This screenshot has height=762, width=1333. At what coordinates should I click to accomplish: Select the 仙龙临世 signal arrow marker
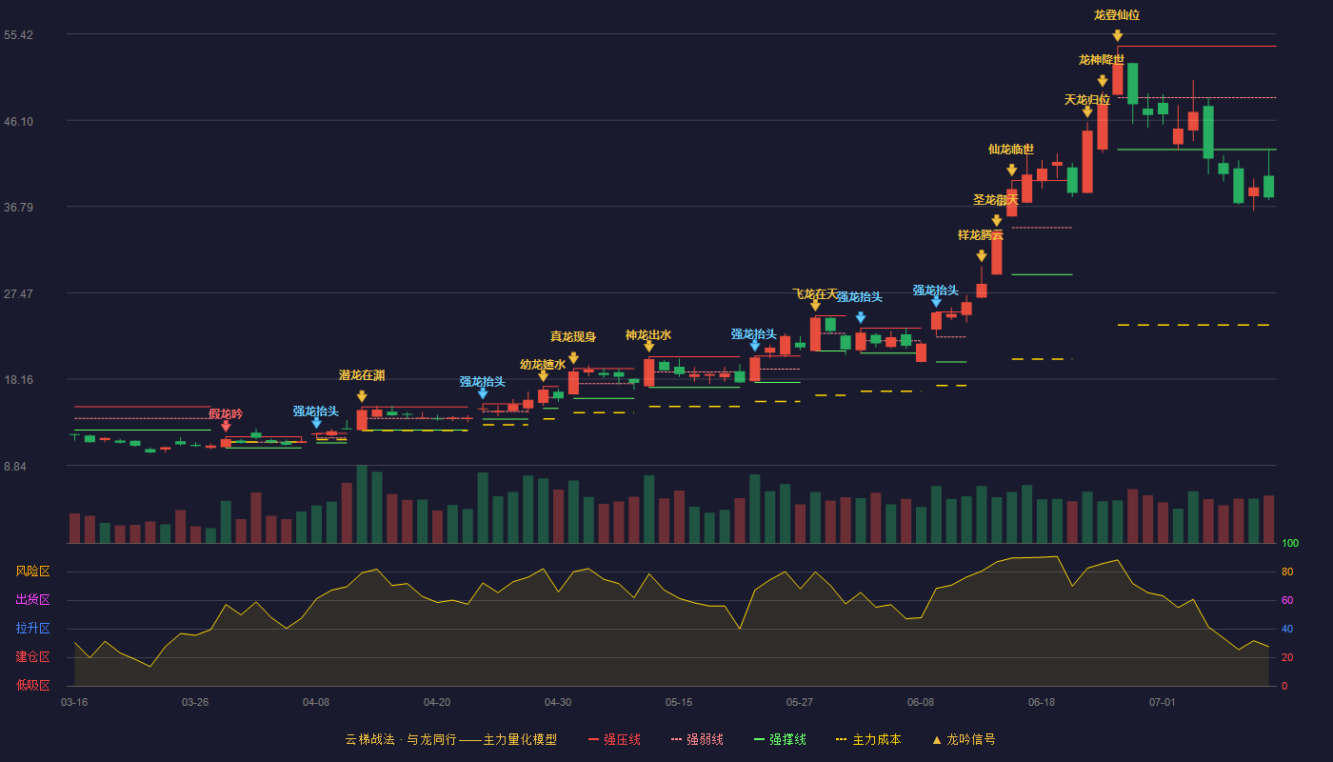click(x=1011, y=170)
